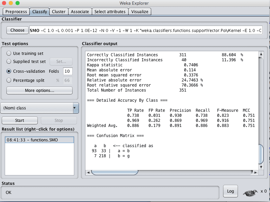The height and width of the screenshot is (202, 270).
Task: Click the disabled Stop button
Action: 59,120
